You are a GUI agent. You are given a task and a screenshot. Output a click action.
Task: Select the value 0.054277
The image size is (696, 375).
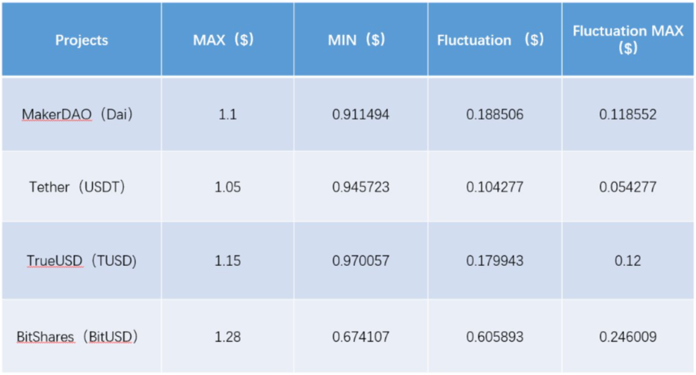[x=628, y=187]
